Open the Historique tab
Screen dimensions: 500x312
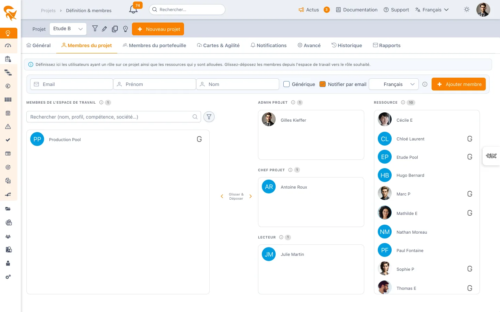tap(347, 45)
